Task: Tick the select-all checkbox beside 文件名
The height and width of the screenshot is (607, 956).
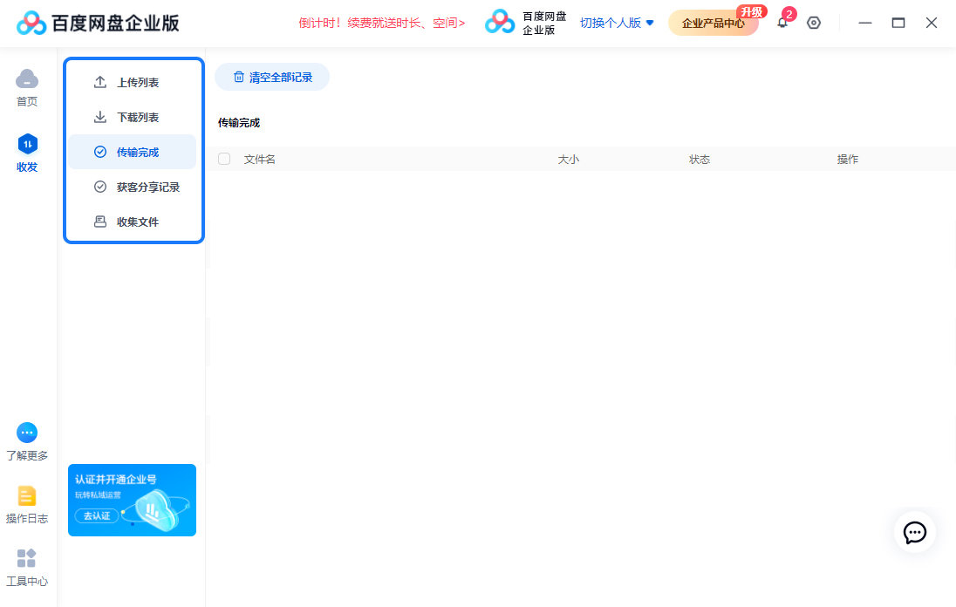Action: 224,159
